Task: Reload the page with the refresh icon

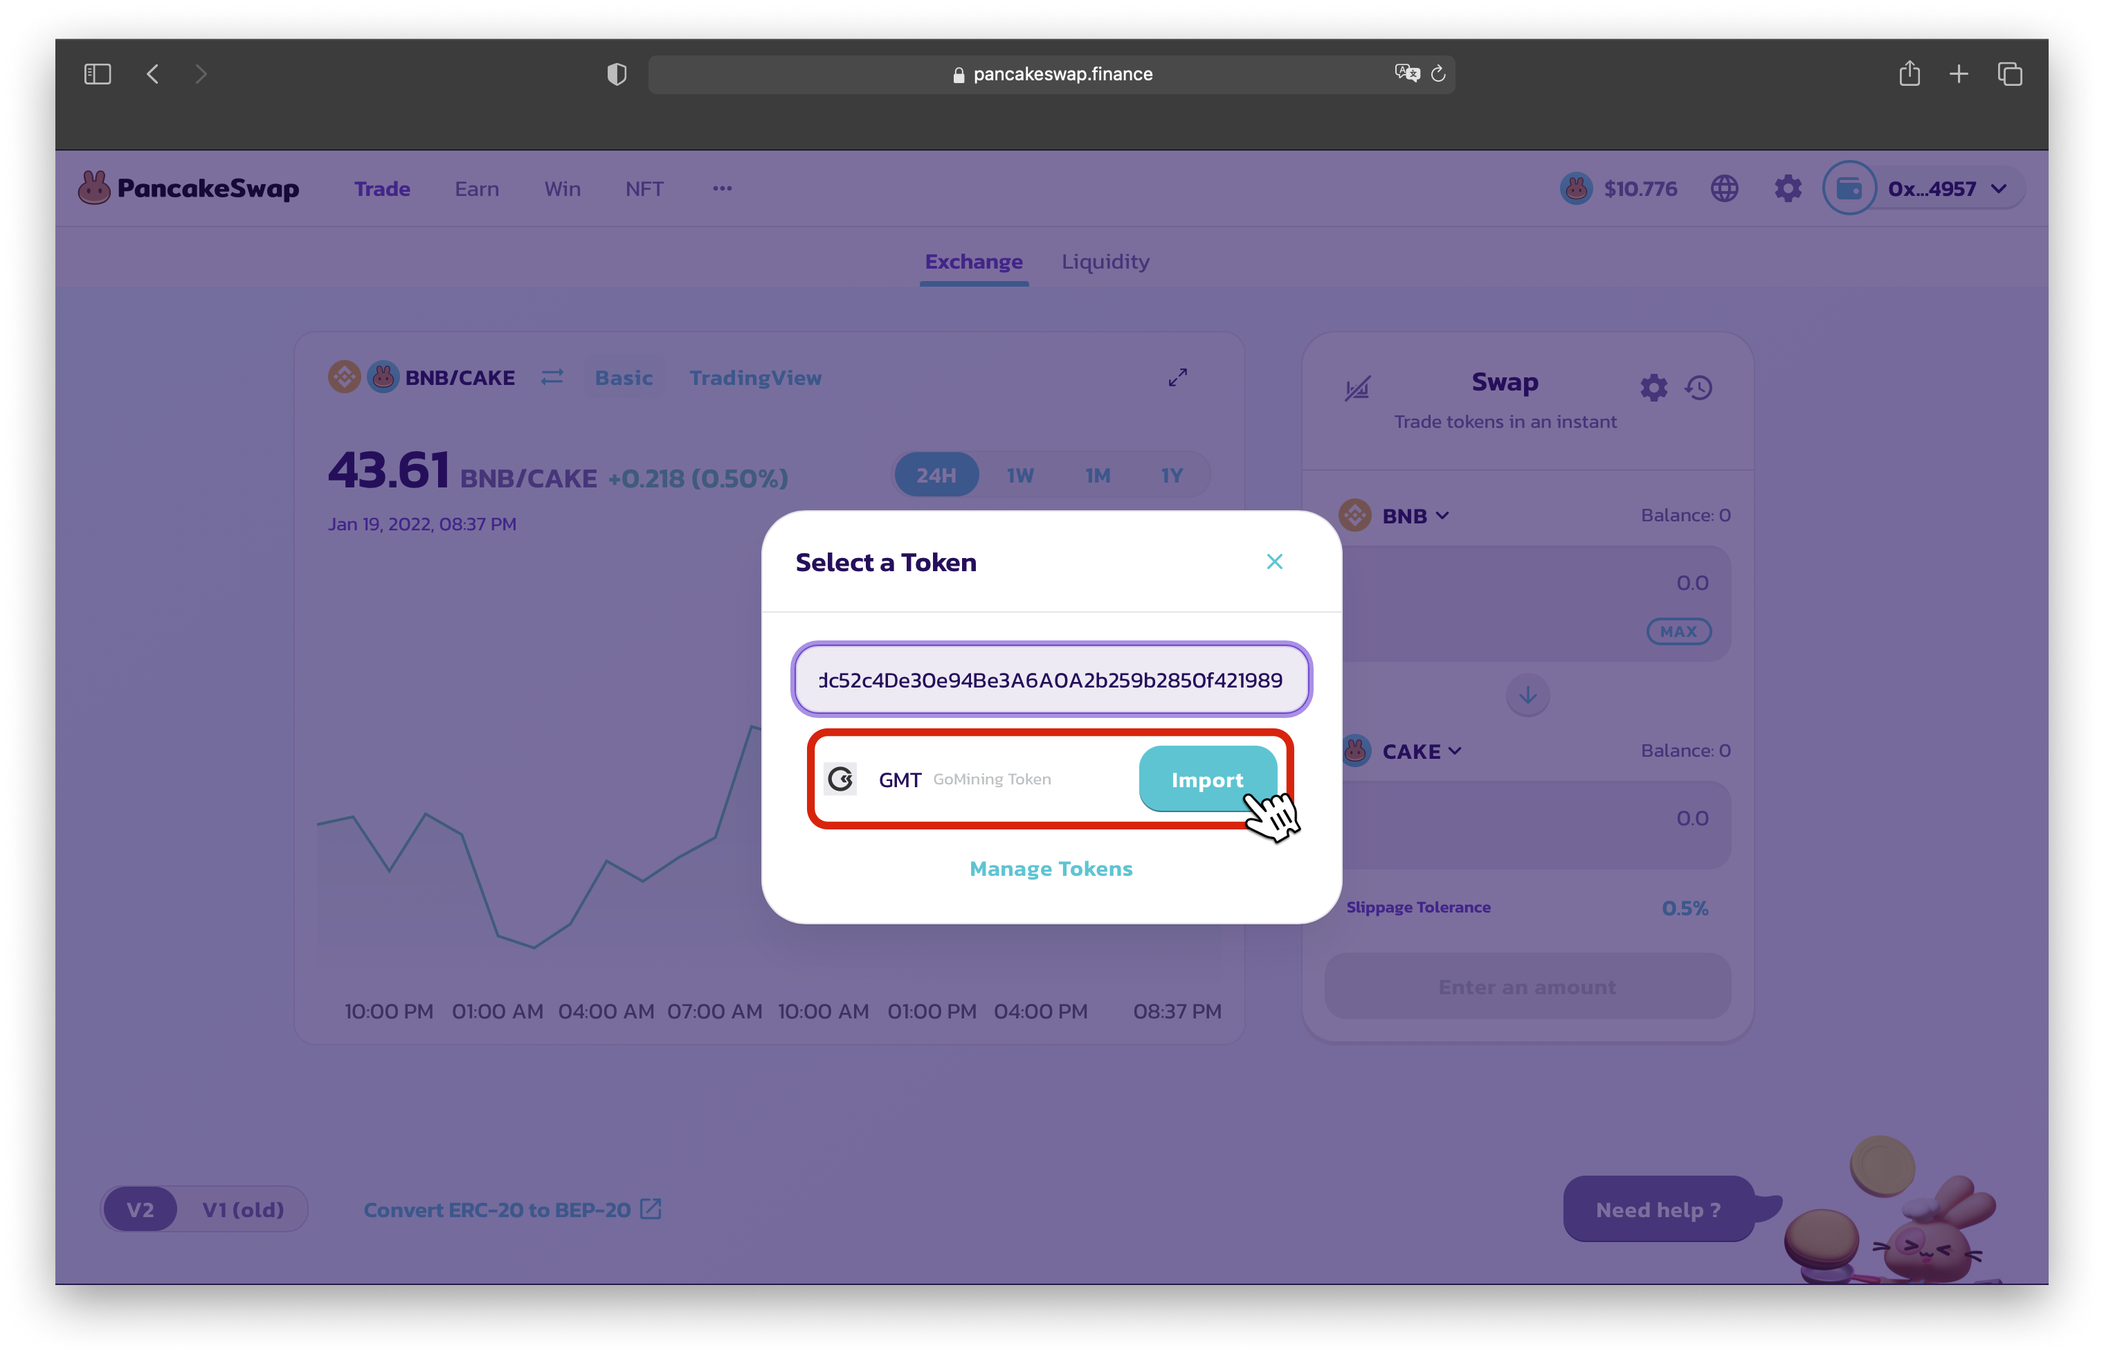Action: [1438, 74]
